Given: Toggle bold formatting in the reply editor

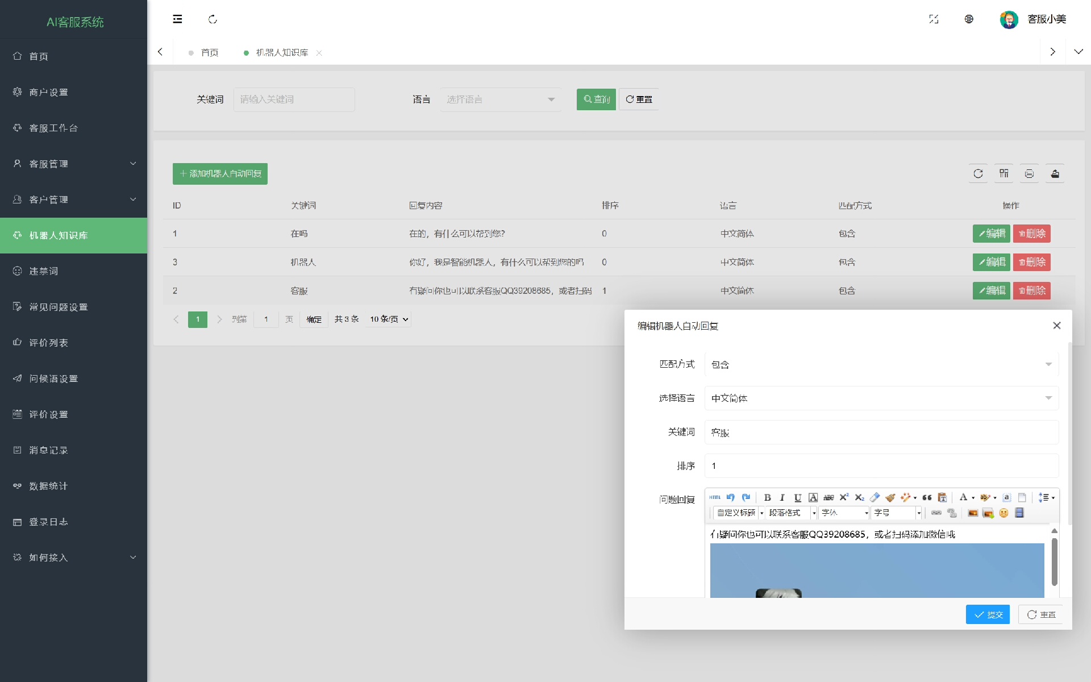Looking at the screenshot, I should click(767, 497).
